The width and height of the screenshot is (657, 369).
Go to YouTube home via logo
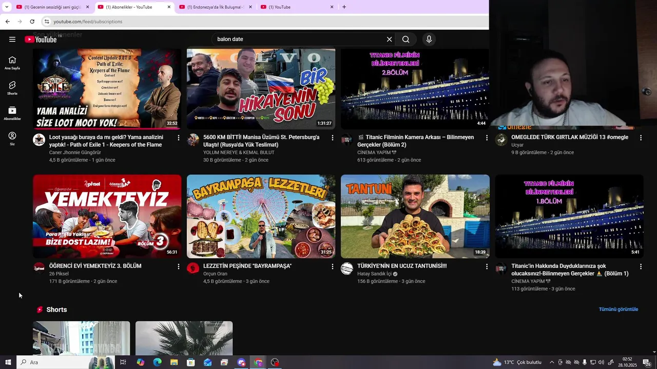point(41,39)
